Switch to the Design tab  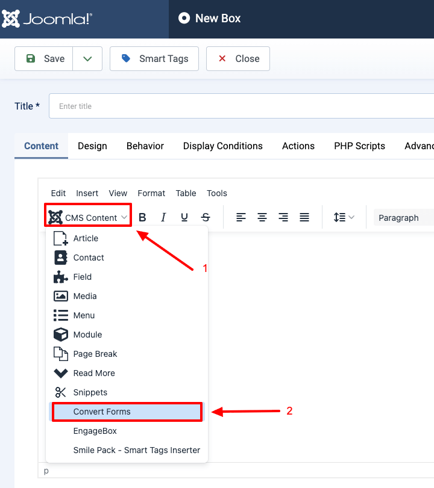tap(92, 146)
